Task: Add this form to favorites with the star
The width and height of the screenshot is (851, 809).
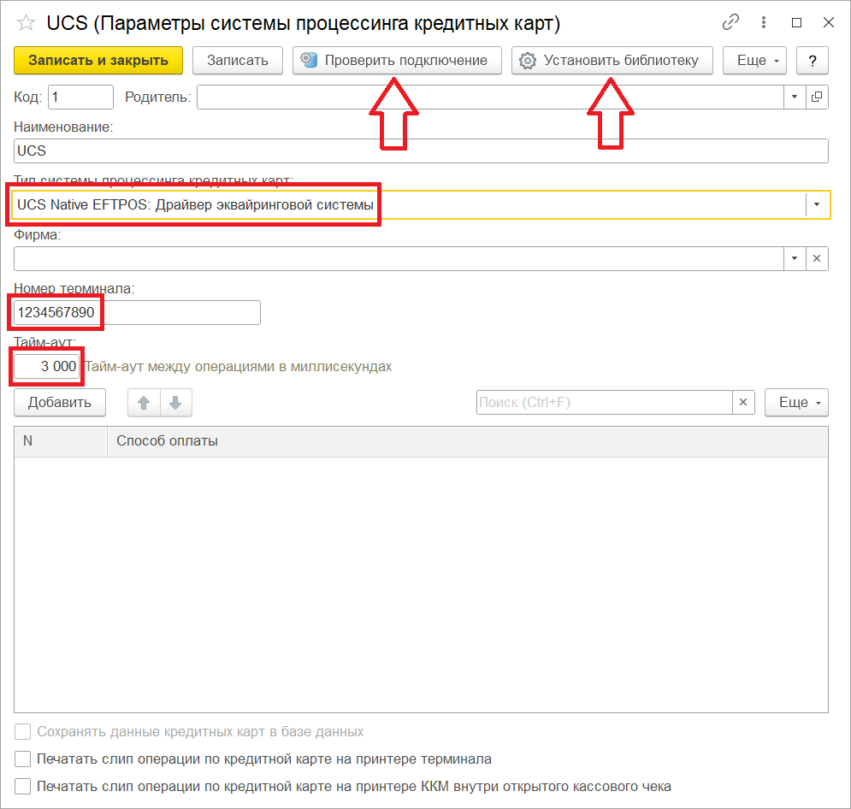Action: click(26, 23)
